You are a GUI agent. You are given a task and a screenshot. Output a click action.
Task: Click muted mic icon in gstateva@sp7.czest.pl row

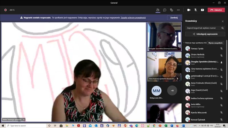(x=221, y=77)
